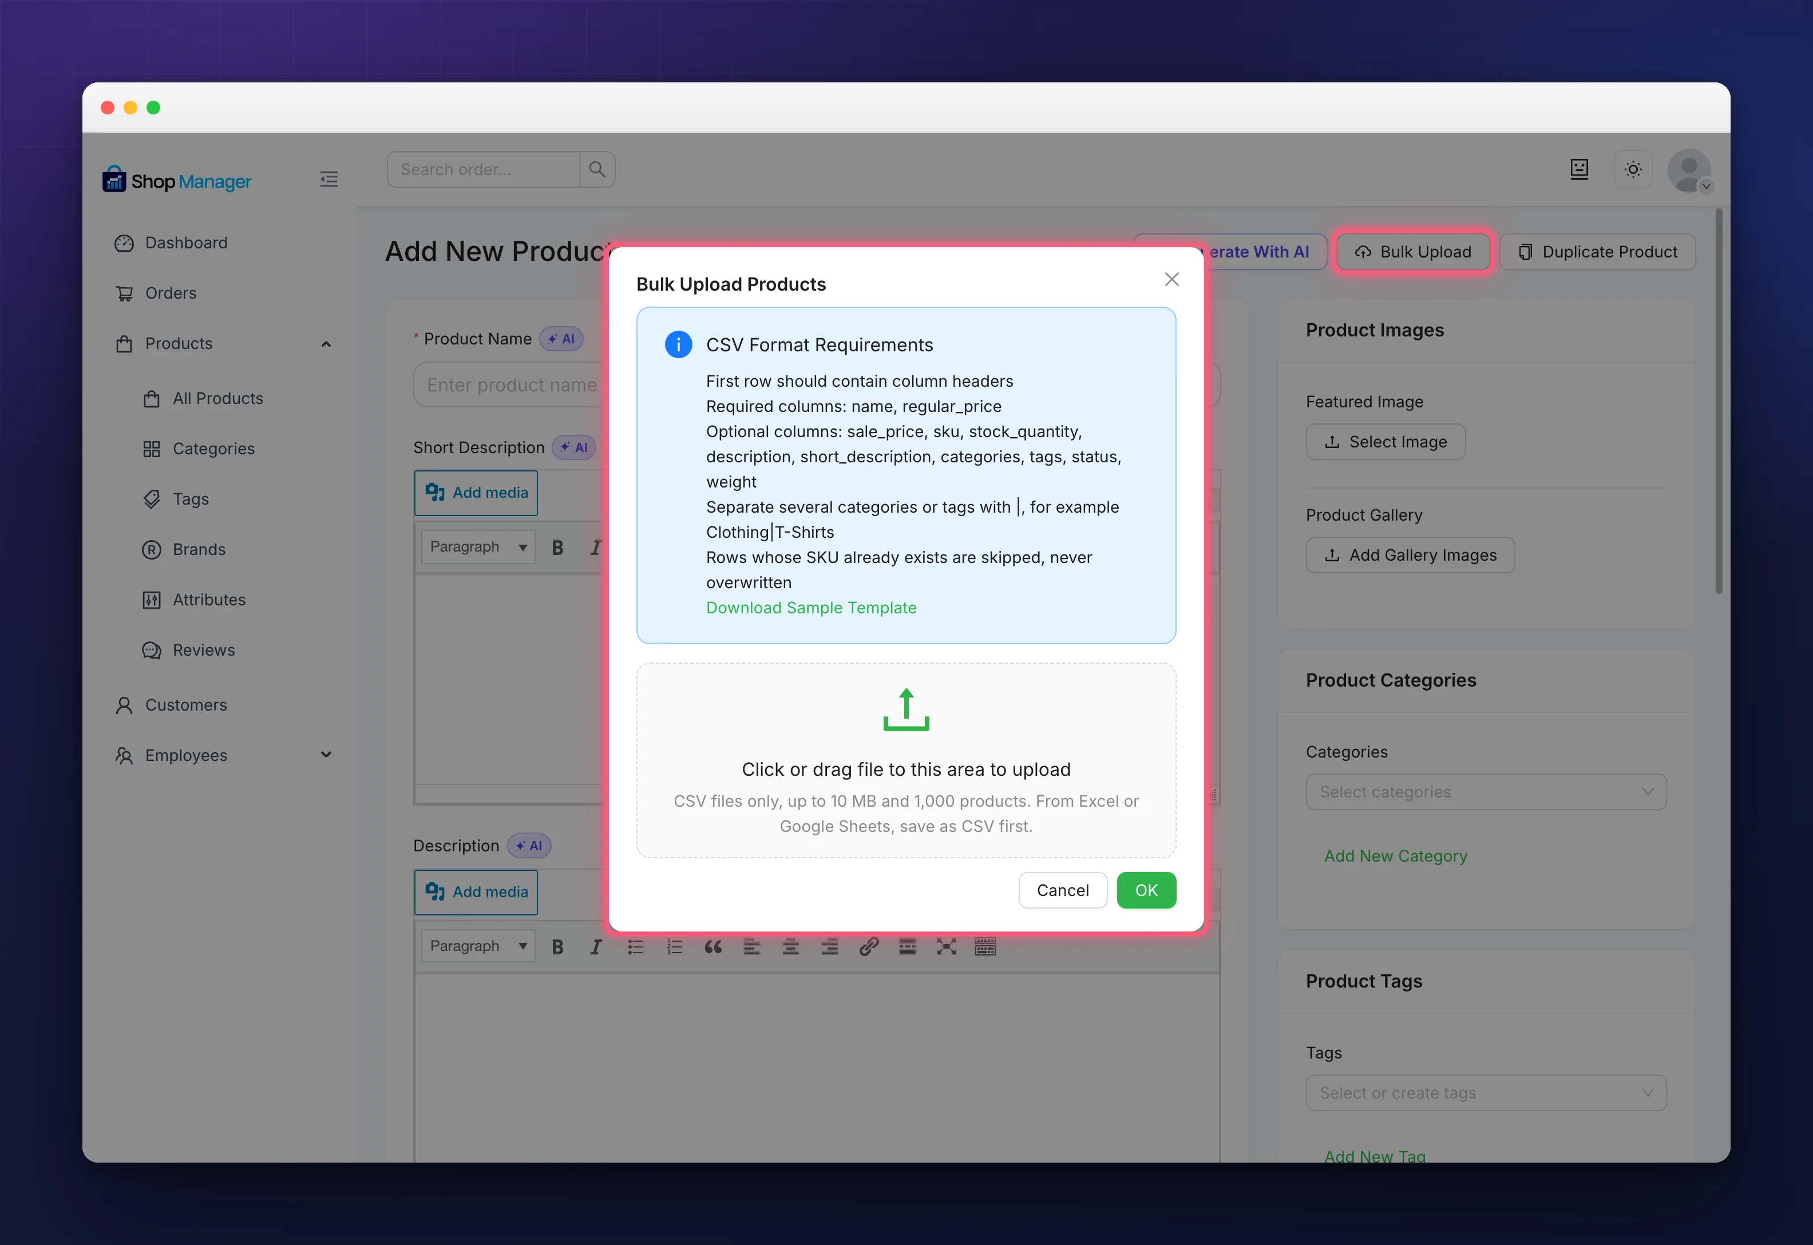Open the notifications icon in header
This screenshot has width=1813, height=1245.
(x=1579, y=169)
